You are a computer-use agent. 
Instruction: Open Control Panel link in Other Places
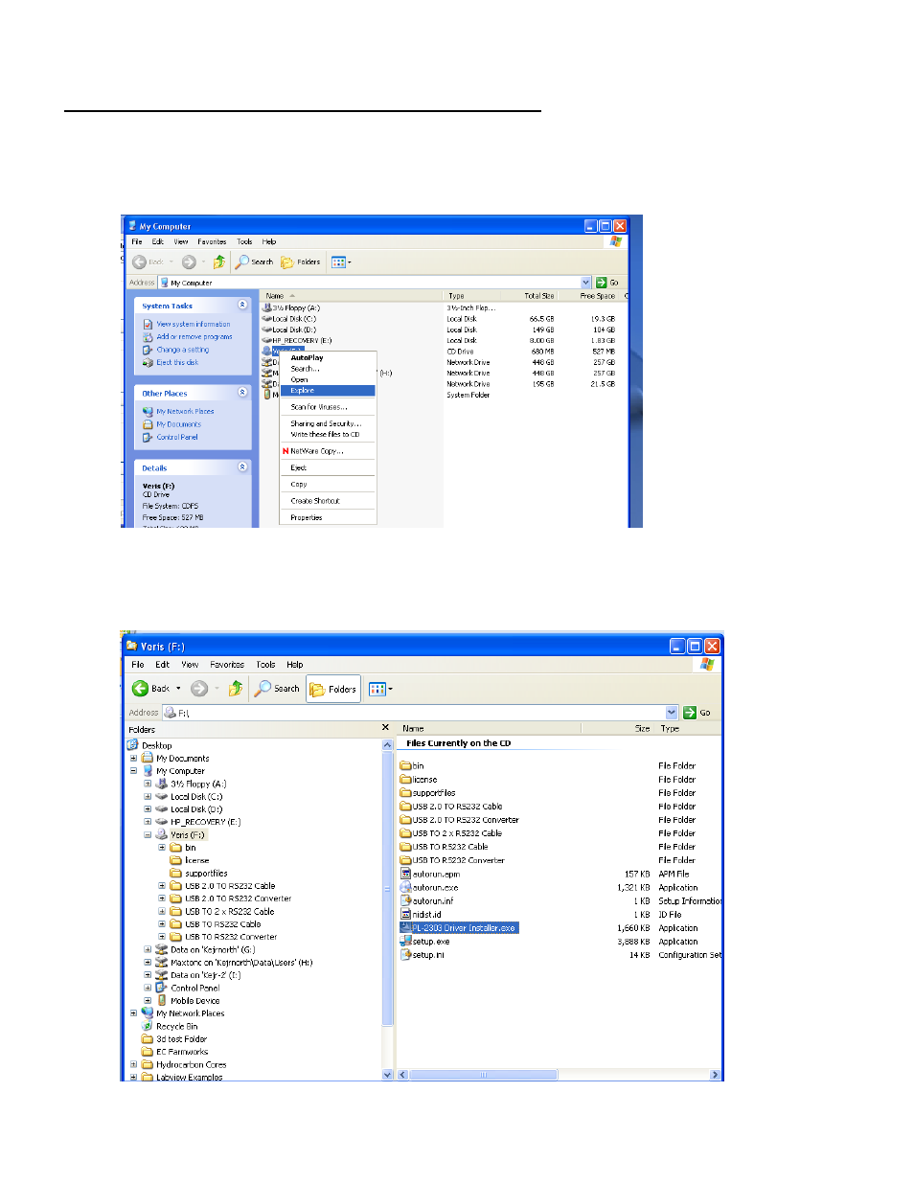click(177, 437)
